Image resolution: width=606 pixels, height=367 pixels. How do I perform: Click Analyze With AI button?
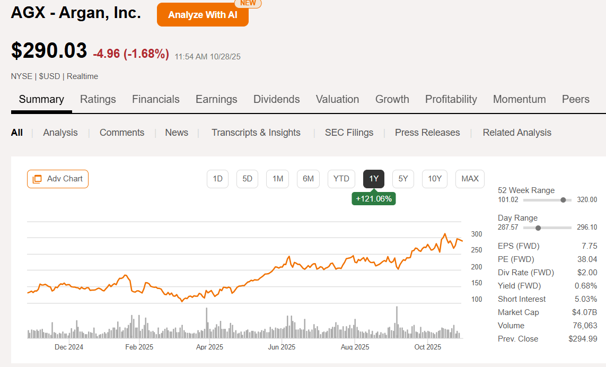203,15
